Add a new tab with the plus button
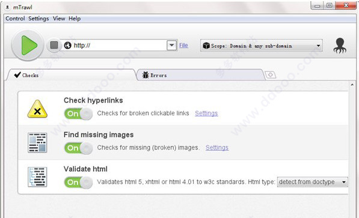This screenshot has width=359, height=218. (271, 75)
